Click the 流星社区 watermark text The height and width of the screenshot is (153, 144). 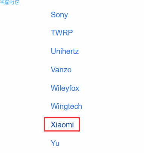pyautogui.click(x=10, y=2)
